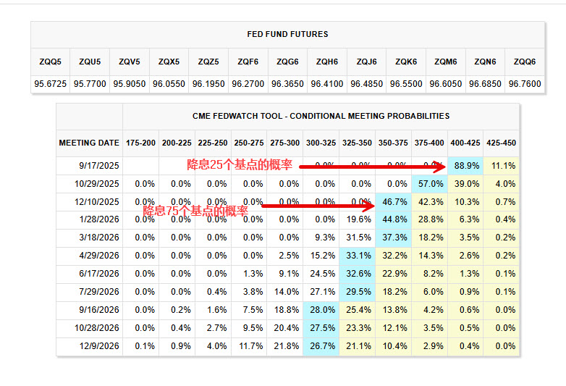
Task: Click the 350-375 rate range header
Action: pos(393,143)
